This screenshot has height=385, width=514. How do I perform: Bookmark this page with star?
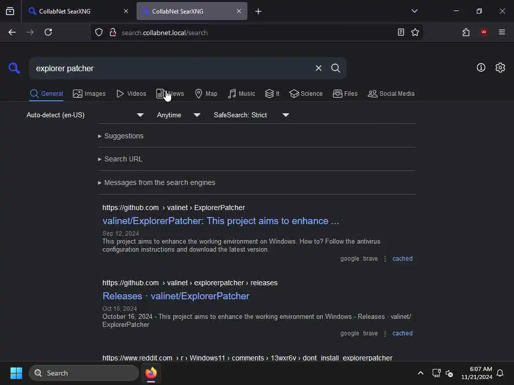[x=415, y=33]
